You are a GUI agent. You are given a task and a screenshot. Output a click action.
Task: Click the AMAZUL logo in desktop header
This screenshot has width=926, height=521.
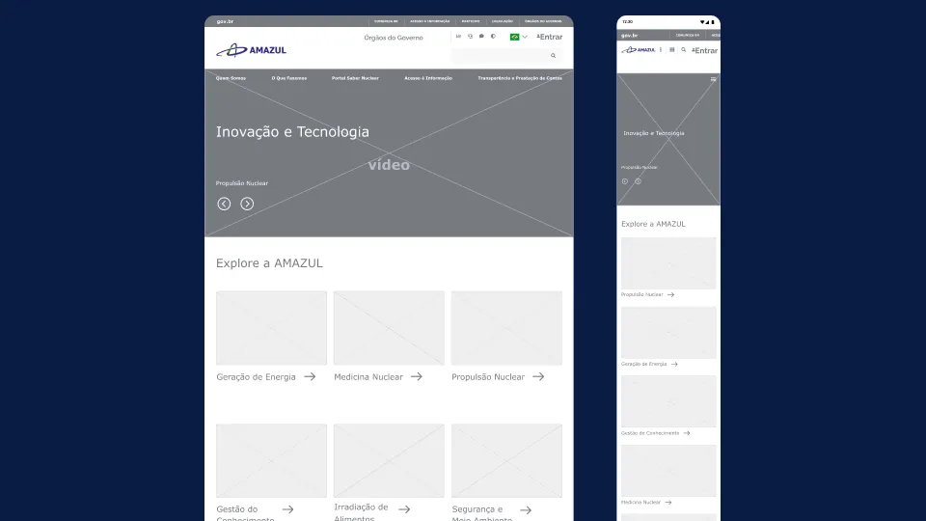(x=251, y=50)
